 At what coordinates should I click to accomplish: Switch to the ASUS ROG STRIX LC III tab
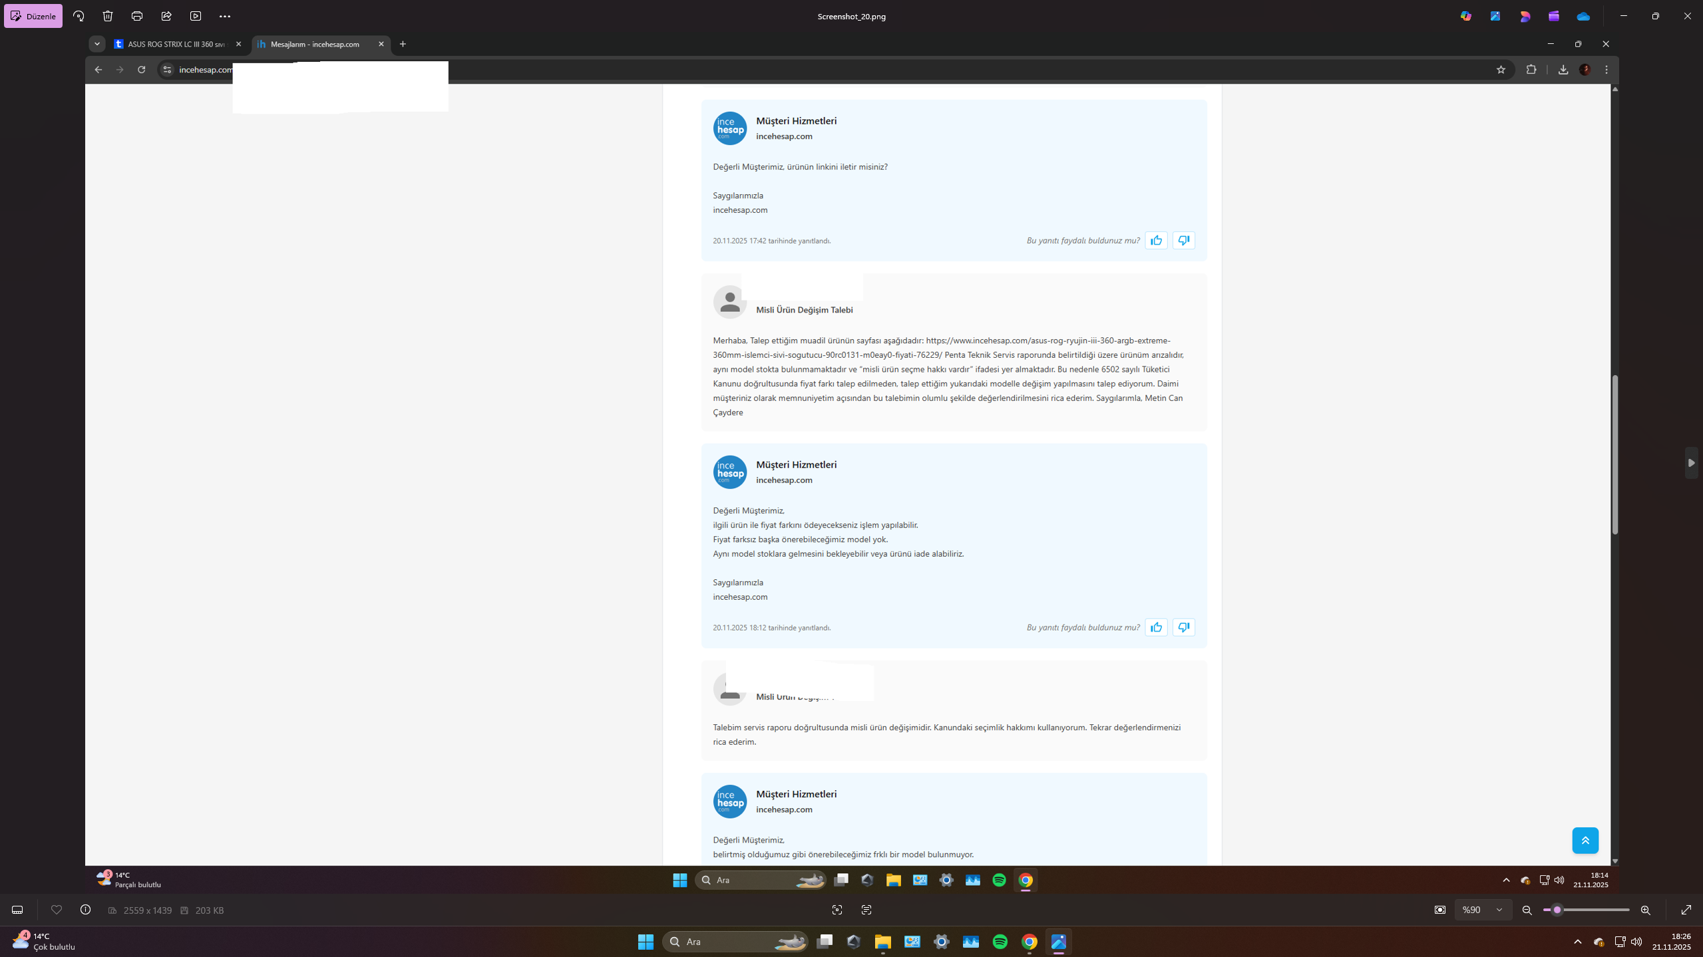(x=176, y=44)
